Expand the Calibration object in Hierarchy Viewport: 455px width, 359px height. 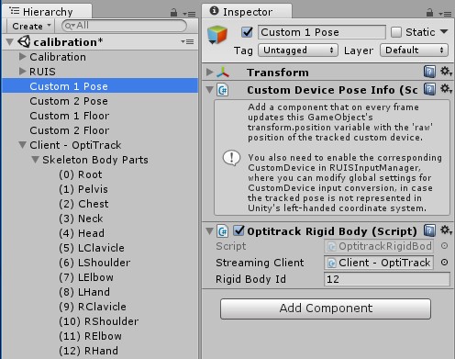pyautogui.click(x=22, y=56)
